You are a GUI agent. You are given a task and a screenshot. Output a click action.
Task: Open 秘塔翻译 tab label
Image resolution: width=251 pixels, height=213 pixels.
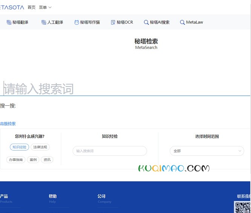pos(20,22)
